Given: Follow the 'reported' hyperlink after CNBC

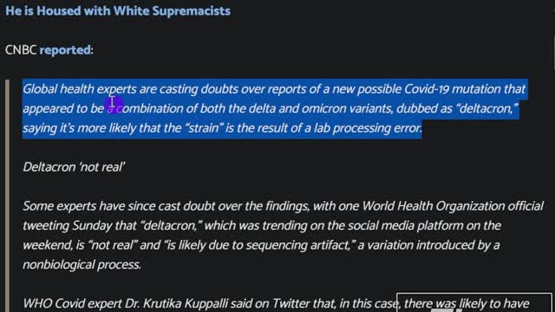Looking at the screenshot, I should pyautogui.click(x=65, y=50).
